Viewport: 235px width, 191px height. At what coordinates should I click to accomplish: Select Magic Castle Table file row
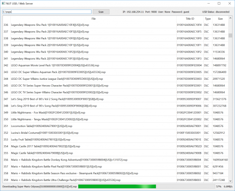[x=43, y=153]
